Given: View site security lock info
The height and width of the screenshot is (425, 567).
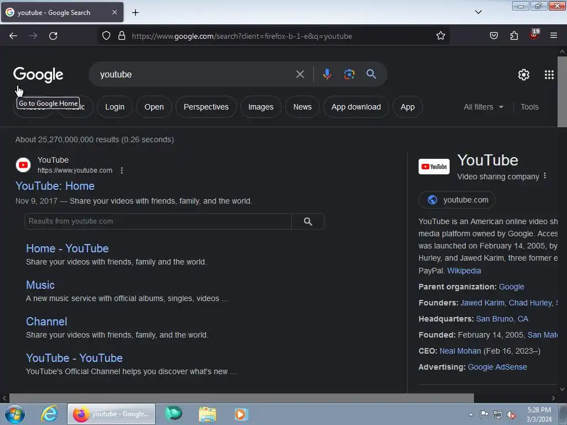Looking at the screenshot, I should pos(122,35).
